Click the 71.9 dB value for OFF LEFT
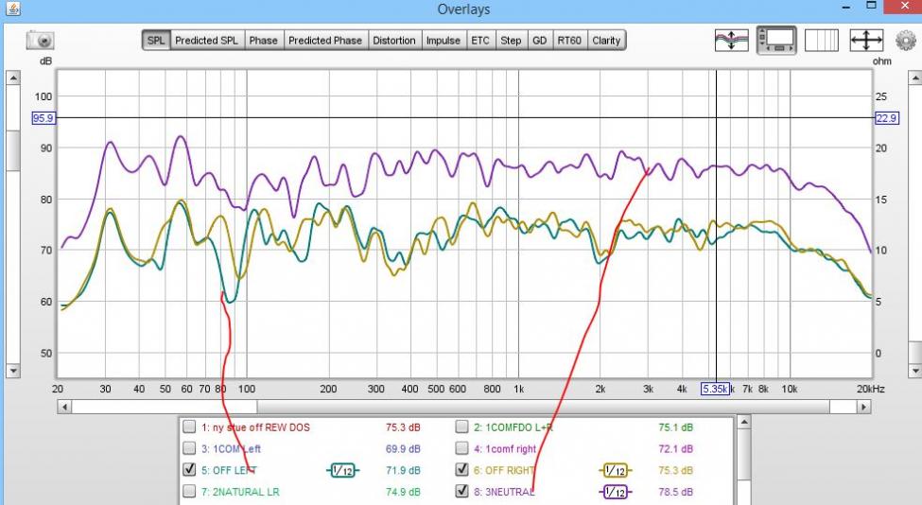The width and height of the screenshot is (922, 505). (x=403, y=470)
